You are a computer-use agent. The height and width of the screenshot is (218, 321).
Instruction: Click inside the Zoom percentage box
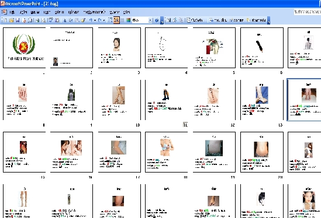click(x=140, y=20)
